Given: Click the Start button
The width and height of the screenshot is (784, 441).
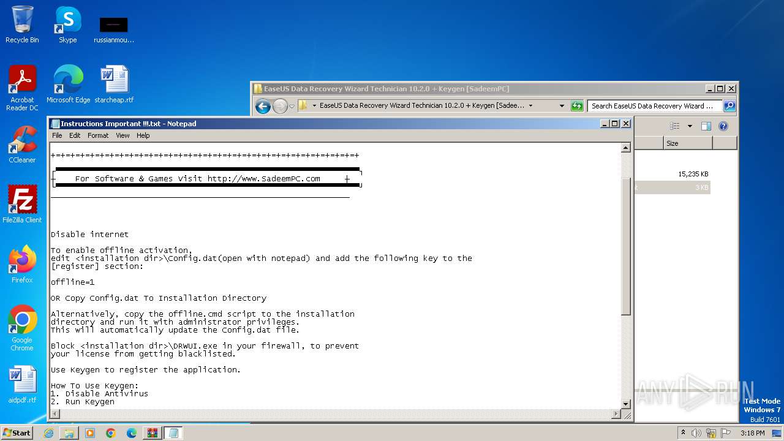Looking at the screenshot, I should [17, 433].
